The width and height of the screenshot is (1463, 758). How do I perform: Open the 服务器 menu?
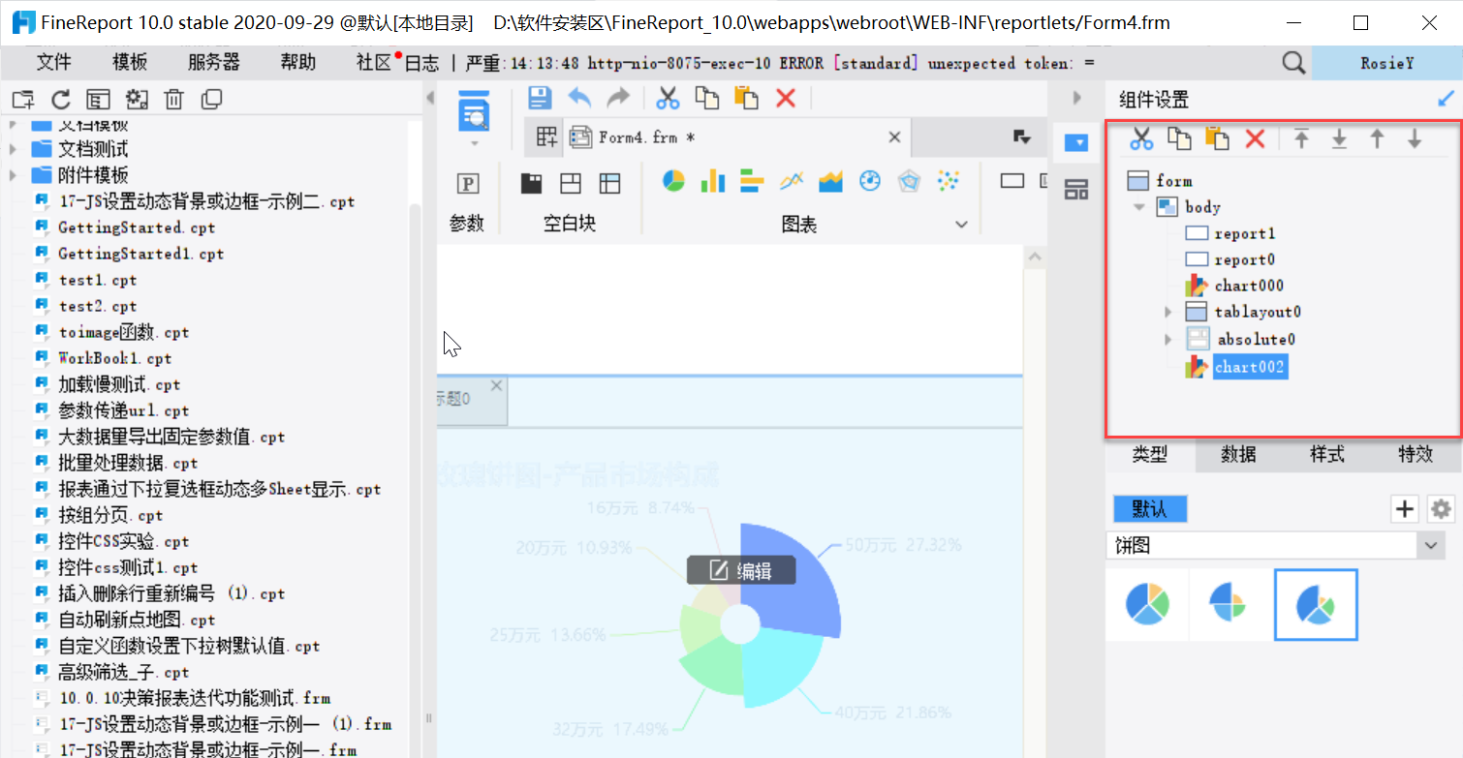[213, 63]
